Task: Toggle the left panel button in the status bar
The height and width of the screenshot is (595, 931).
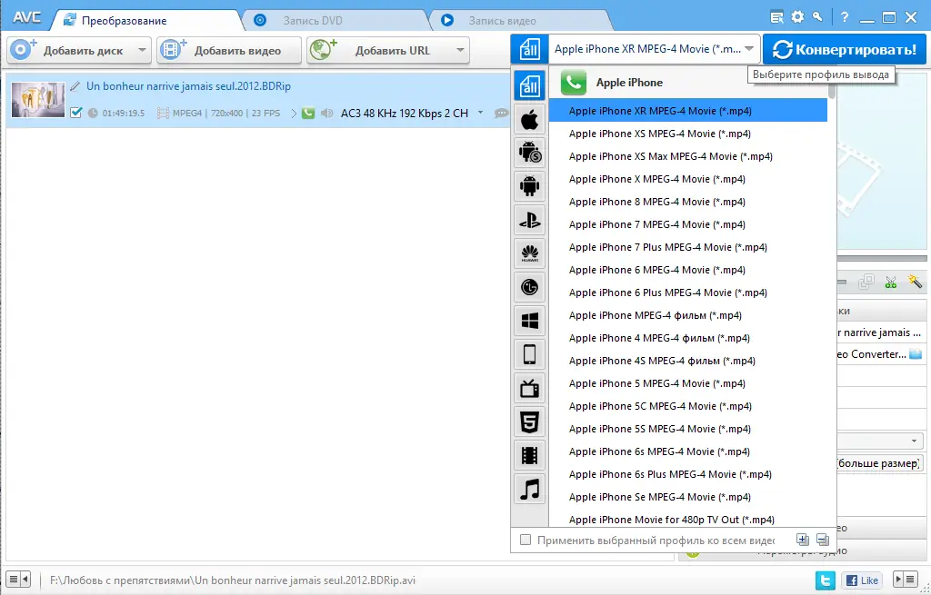Action: [x=18, y=579]
